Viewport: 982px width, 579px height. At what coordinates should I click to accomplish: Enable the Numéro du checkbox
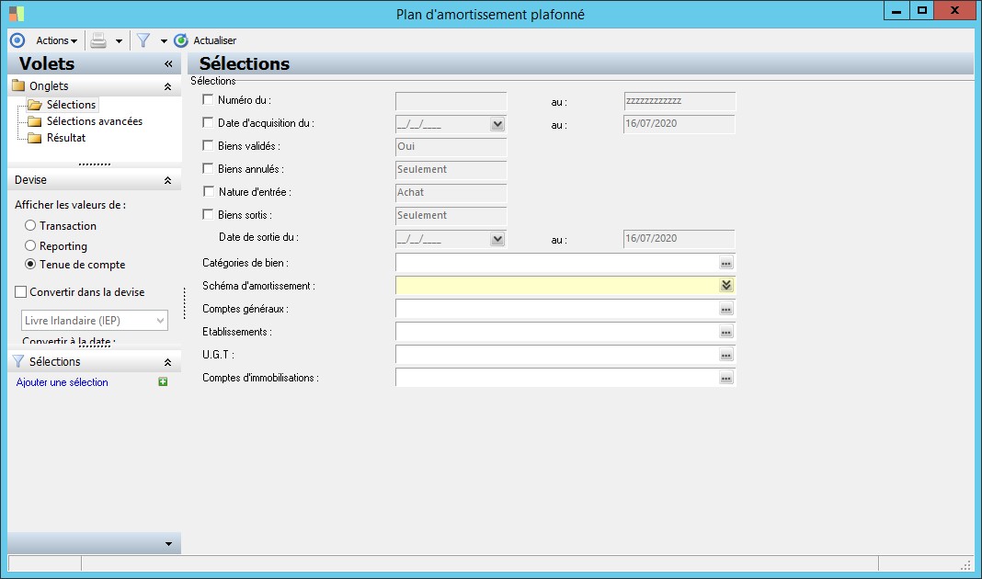coord(208,100)
